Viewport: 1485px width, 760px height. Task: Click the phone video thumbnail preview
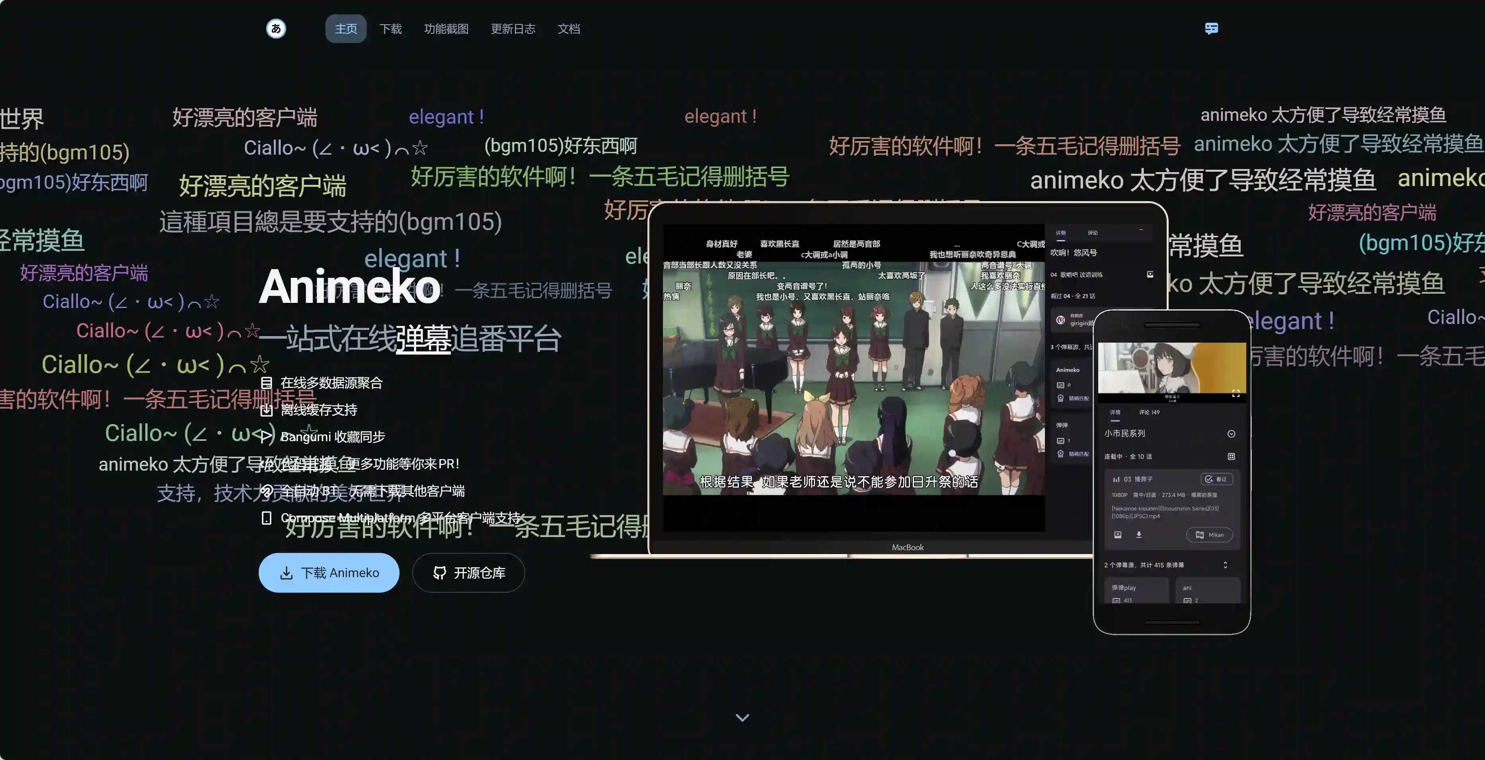click(1171, 368)
